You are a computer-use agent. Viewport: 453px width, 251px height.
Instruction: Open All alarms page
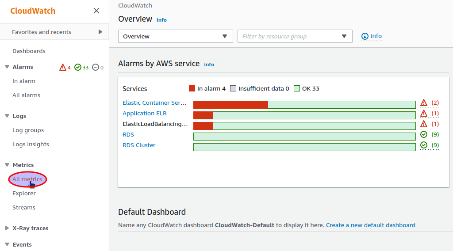pos(26,95)
